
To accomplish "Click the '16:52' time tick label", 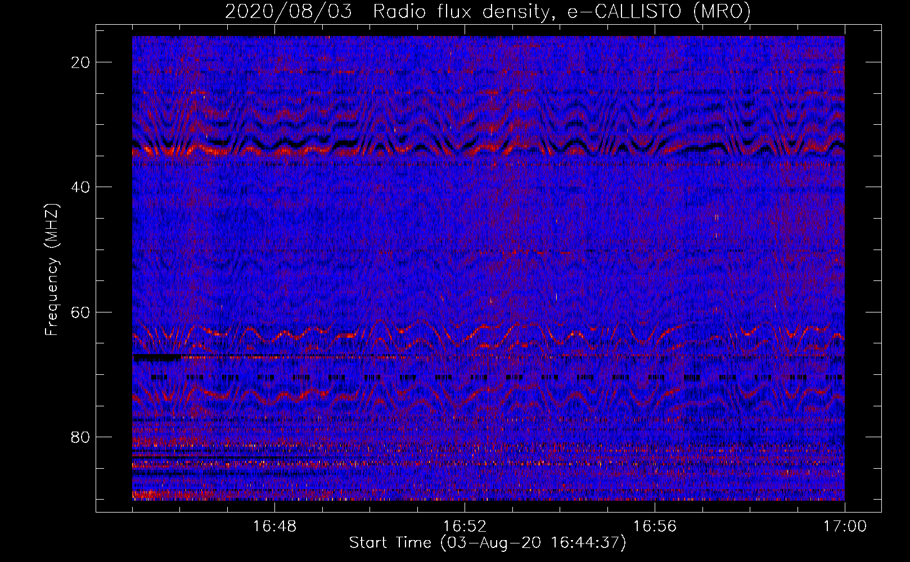I will point(465,526).
